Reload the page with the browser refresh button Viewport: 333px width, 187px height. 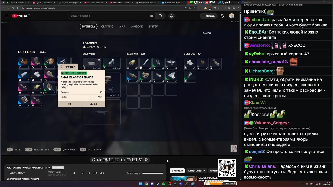13,8
